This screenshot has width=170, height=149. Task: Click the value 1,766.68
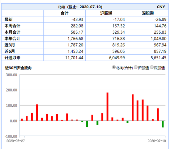point(75,39)
